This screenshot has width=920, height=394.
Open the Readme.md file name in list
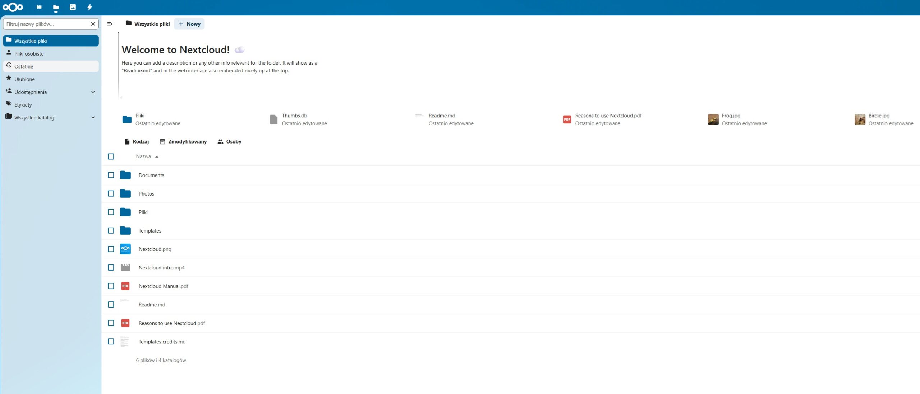[152, 305]
